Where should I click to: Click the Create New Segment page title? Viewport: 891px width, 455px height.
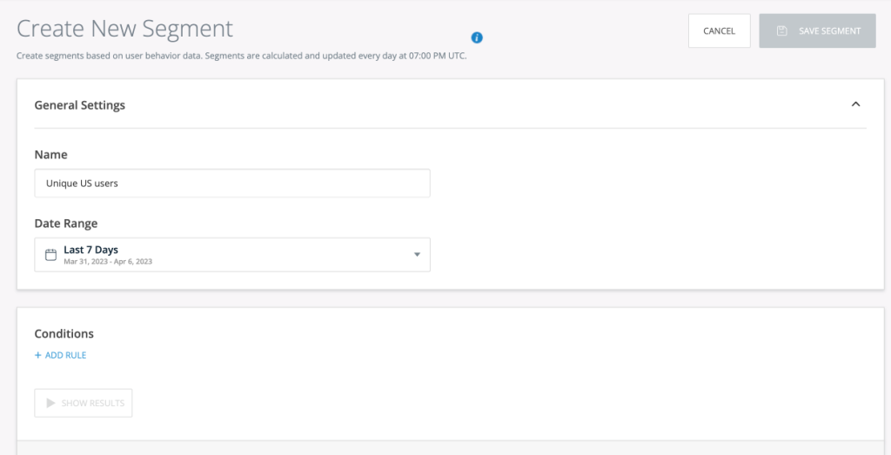click(125, 28)
